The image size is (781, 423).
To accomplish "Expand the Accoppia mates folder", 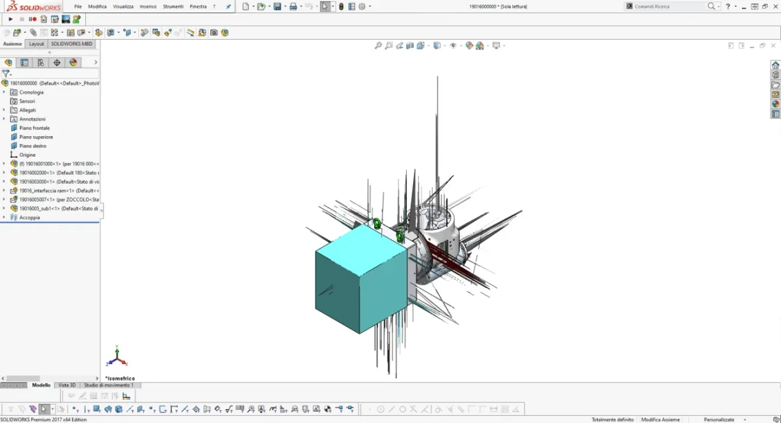I will 4,217.
